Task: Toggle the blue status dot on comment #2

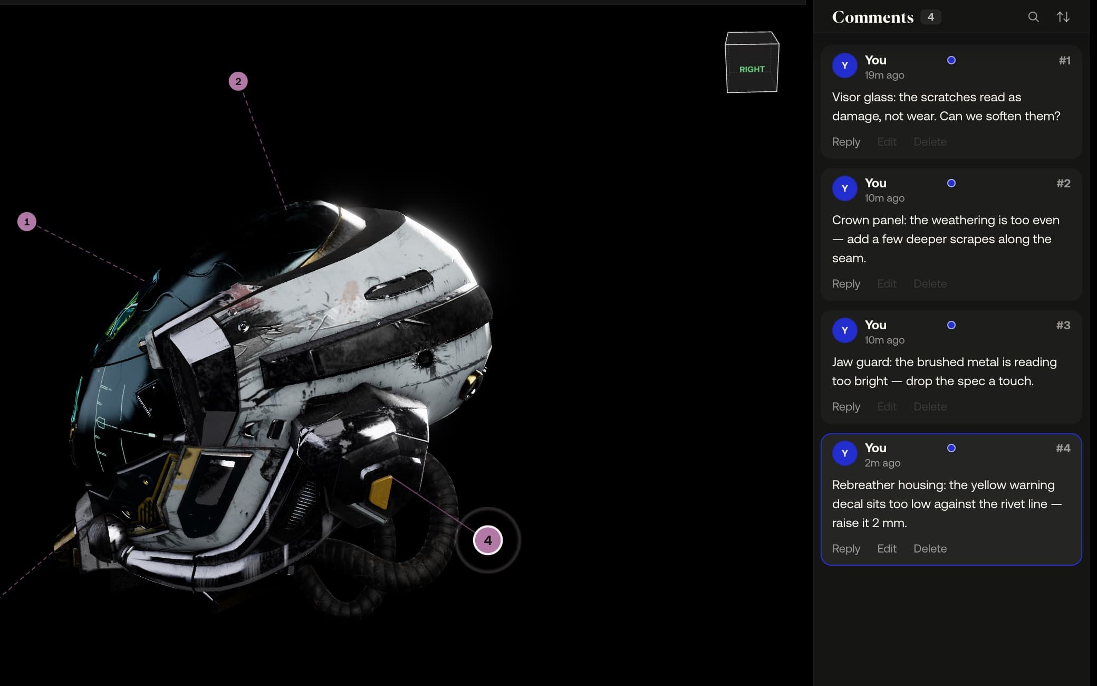Action: [x=951, y=183]
